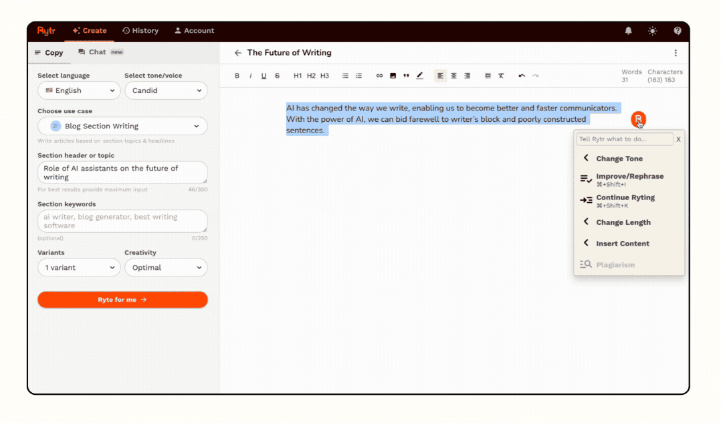
Task: Open the document more options menu
Action: [676, 53]
